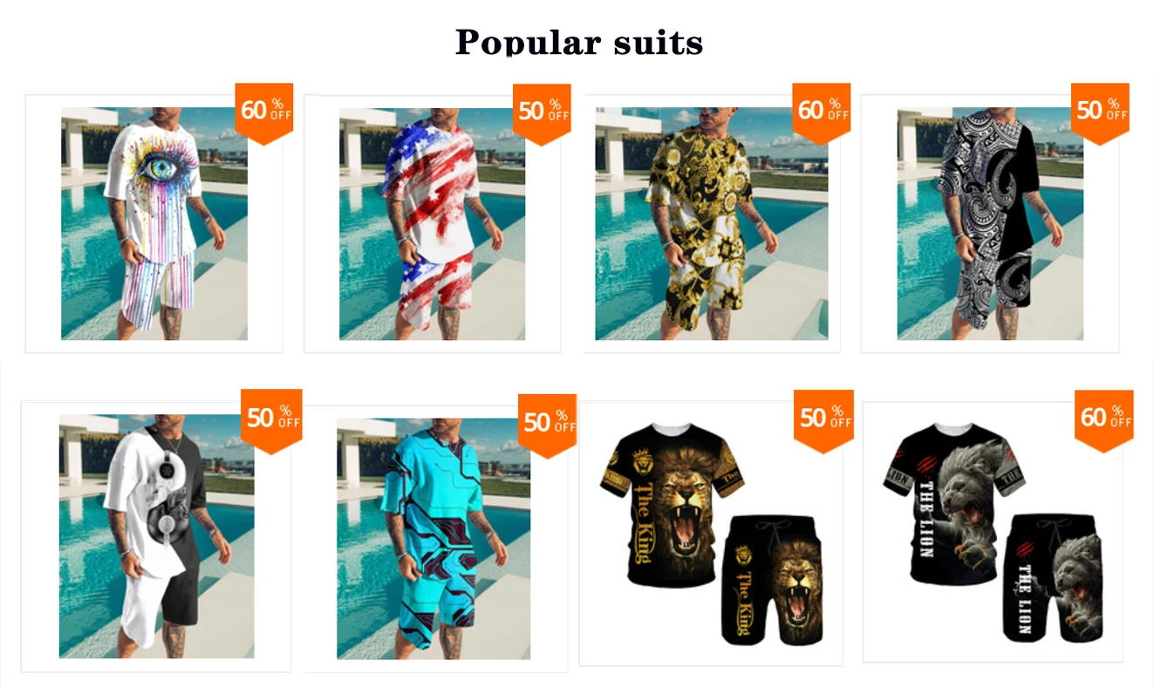Open the colorful eye print suit product
1154x688 pixels.
click(x=154, y=223)
